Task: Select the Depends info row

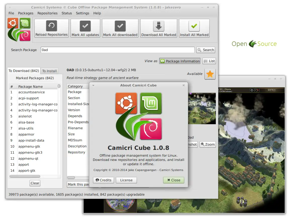Action: (x=78, y=116)
